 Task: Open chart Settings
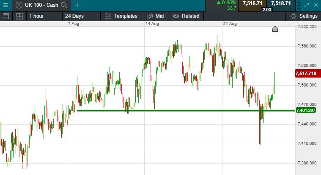[x=304, y=16]
